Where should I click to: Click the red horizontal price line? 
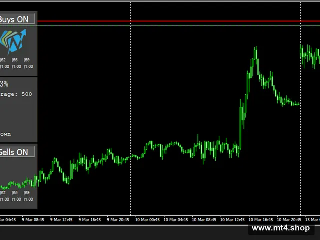point(178,21)
